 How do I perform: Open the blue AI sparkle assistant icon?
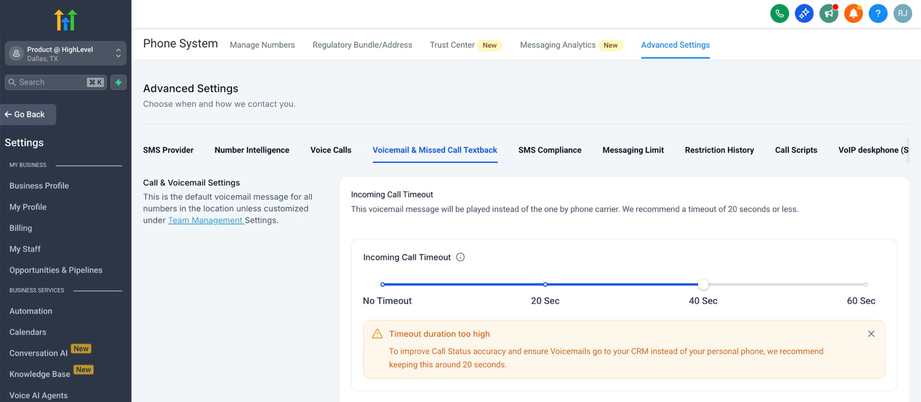point(804,13)
